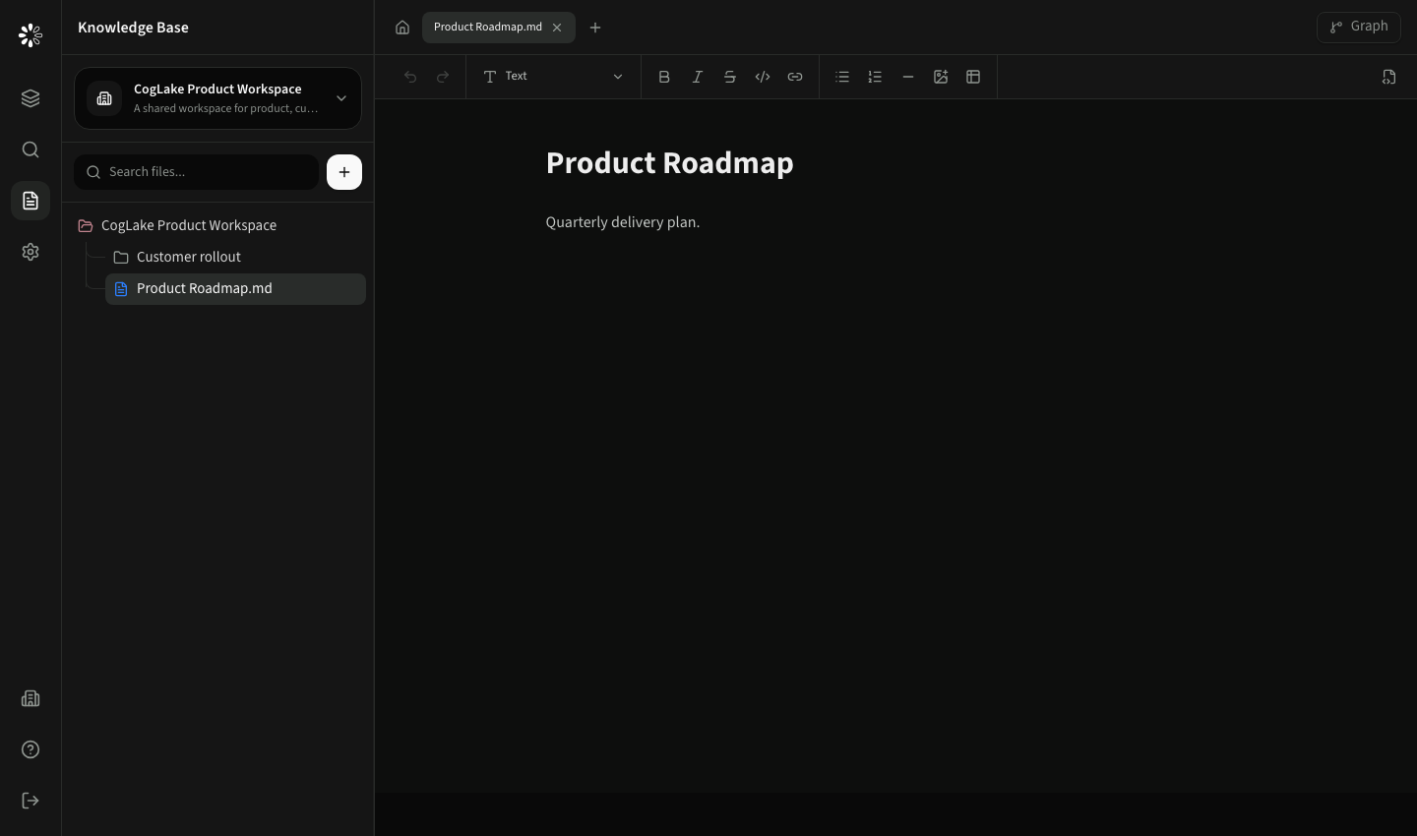Click the log out icon

click(x=31, y=801)
